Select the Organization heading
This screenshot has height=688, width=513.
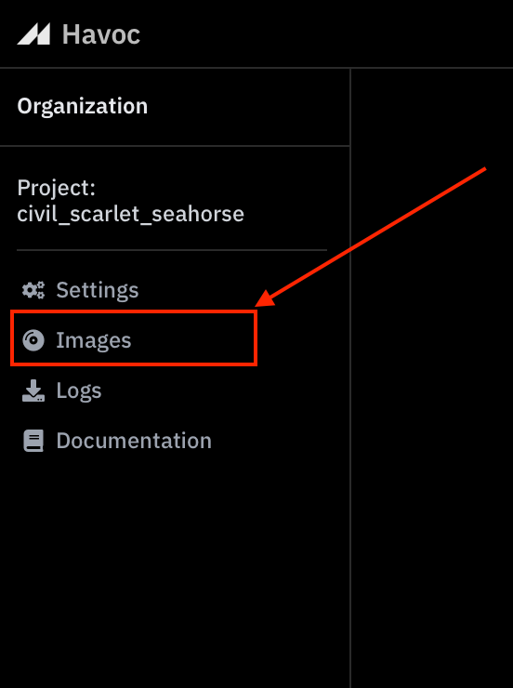pyautogui.click(x=83, y=107)
